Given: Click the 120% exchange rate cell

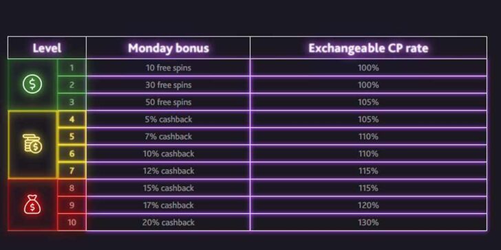Looking at the screenshot, I should tap(368, 205).
